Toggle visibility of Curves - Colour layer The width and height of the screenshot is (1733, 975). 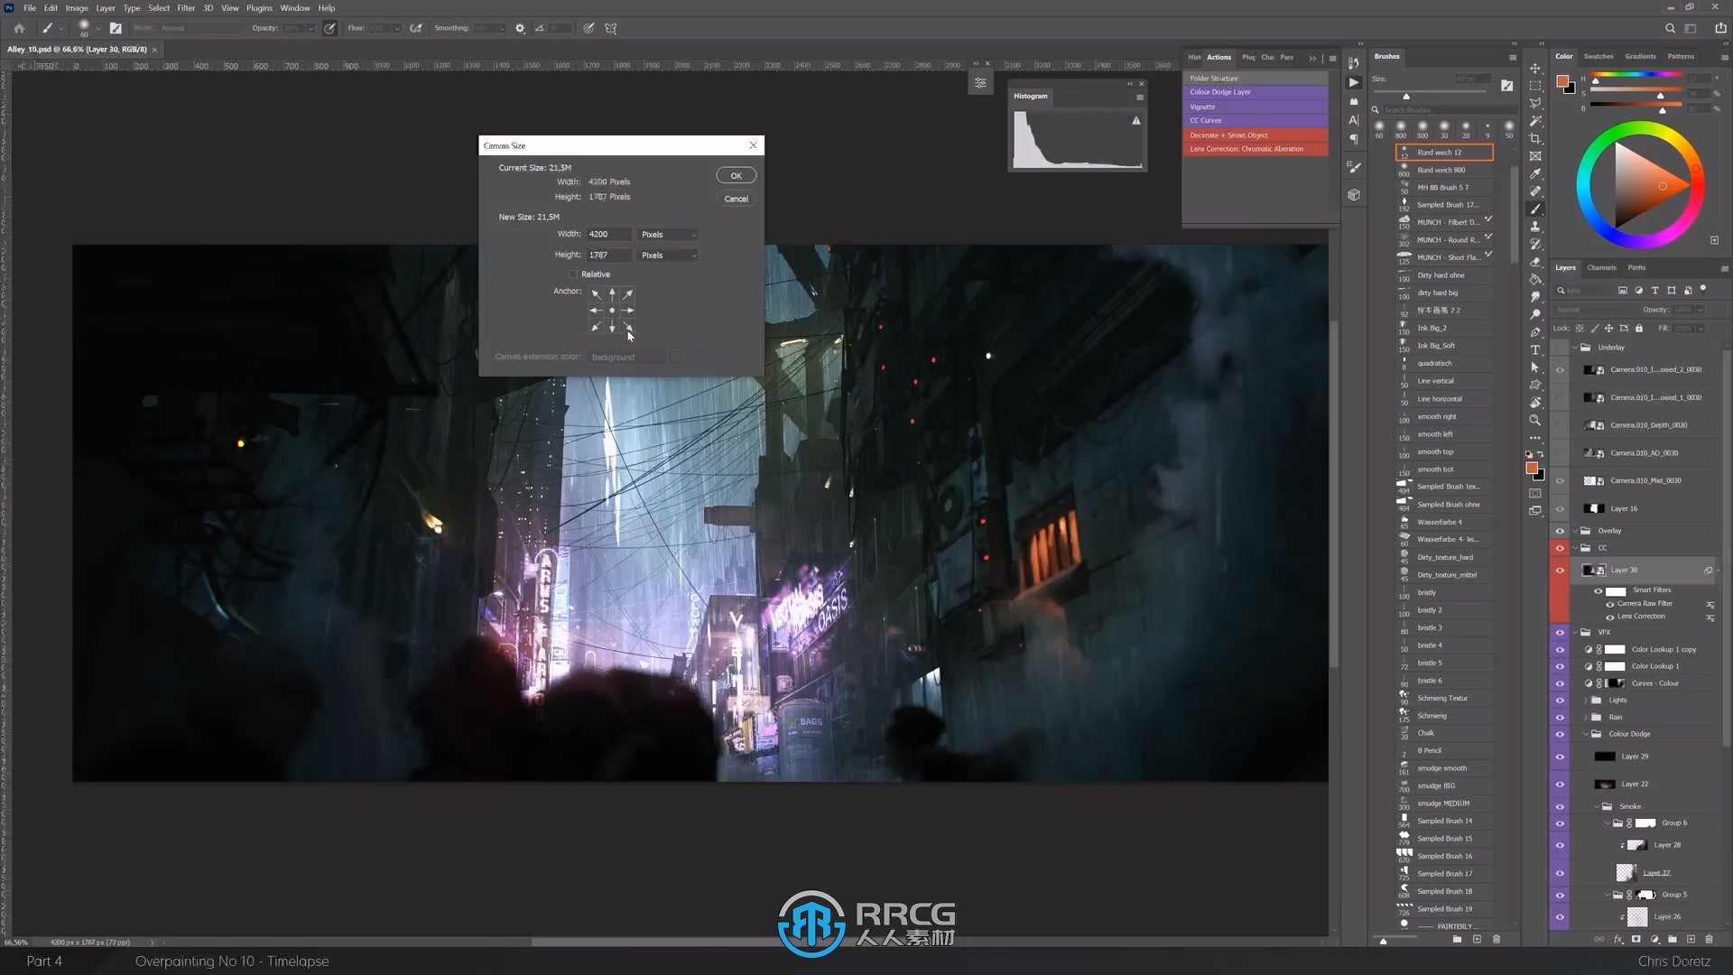click(1560, 683)
